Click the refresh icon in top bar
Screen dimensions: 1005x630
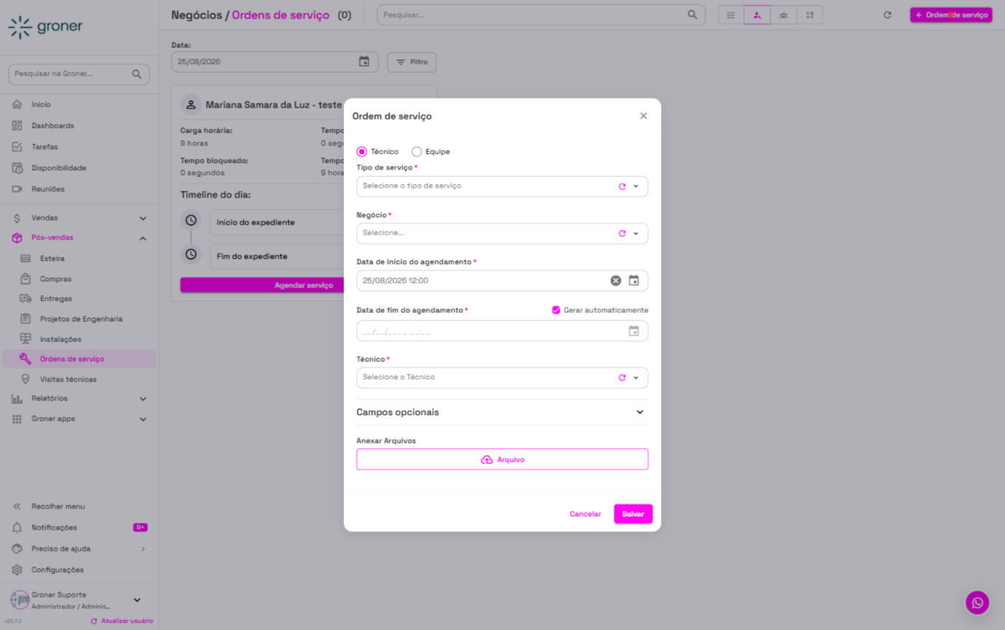tap(887, 15)
